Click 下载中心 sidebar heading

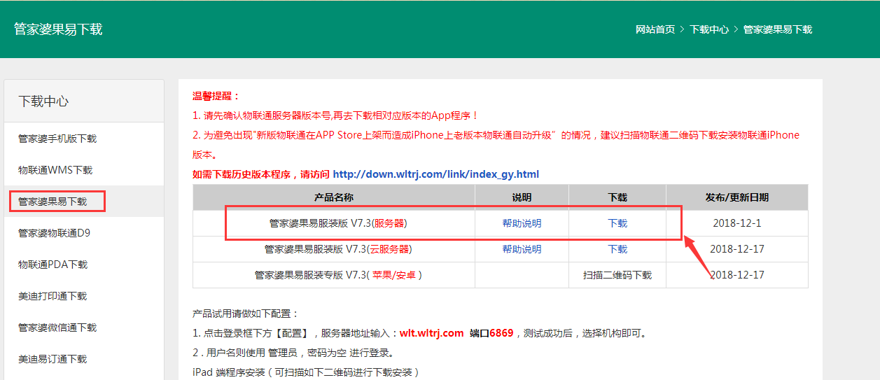[43, 101]
